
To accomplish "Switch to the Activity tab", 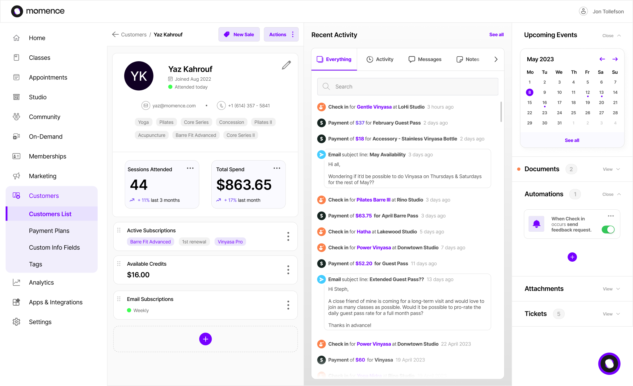I will click(x=380, y=59).
